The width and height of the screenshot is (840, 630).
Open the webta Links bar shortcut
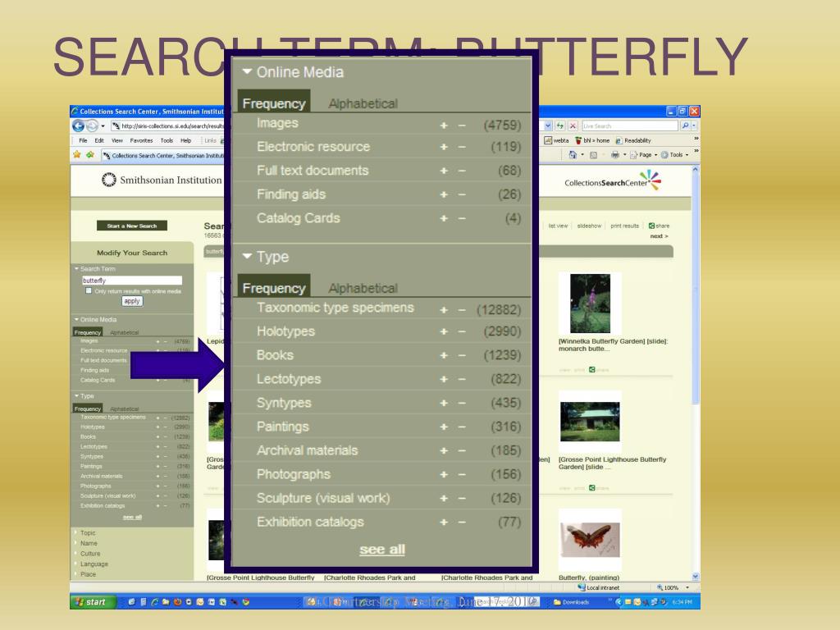557,140
